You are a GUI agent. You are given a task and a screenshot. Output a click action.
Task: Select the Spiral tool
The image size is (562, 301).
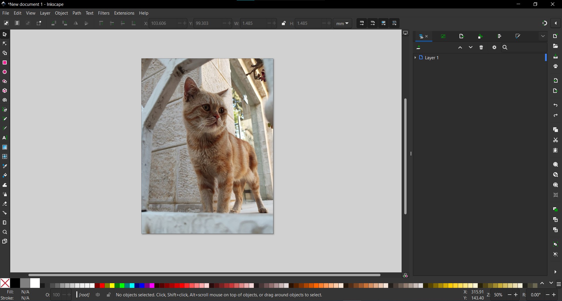(5, 100)
